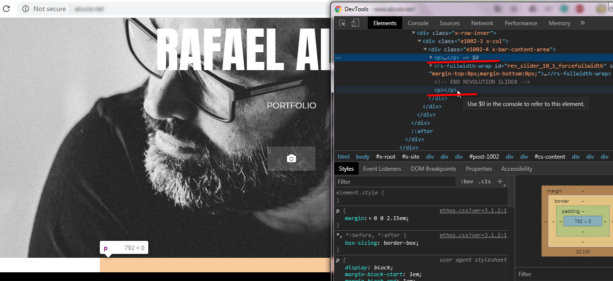613x281 pixels.
Task: Collapse the x-bar-content-area div node
Action: (x=425, y=49)
